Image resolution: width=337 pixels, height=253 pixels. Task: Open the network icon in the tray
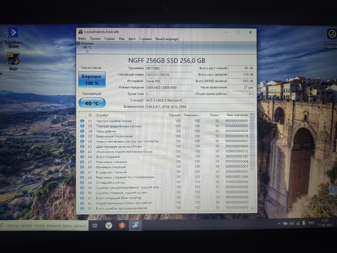coord(298,224)
